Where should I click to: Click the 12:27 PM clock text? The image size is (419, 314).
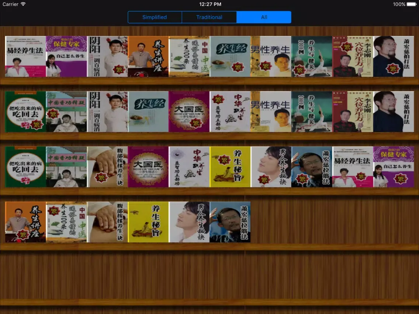(x=210, y=4)
